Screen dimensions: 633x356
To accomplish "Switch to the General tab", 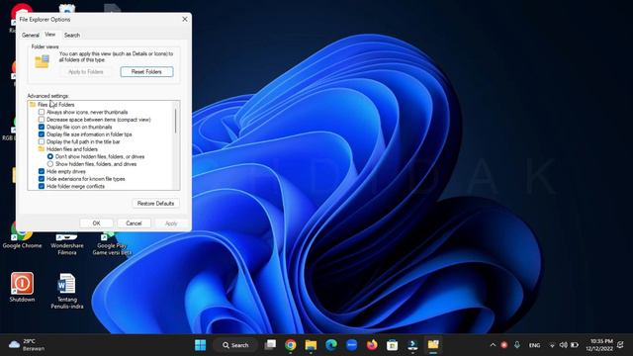I will [x=31, y=36].
